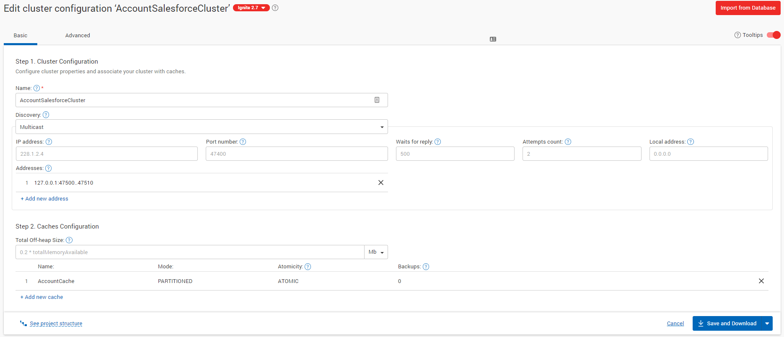The image size is (784, 337).
Task: Click the Import from Database button
Action: [748, 8]
